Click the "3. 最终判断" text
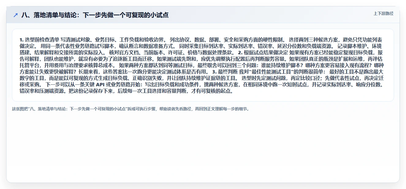Screen dimensions: 406x189 [x=225, y=72]
